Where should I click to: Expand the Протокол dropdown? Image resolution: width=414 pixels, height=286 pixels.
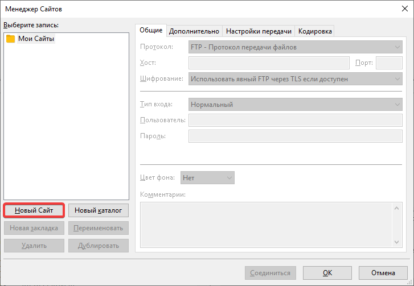coord(295,47)
